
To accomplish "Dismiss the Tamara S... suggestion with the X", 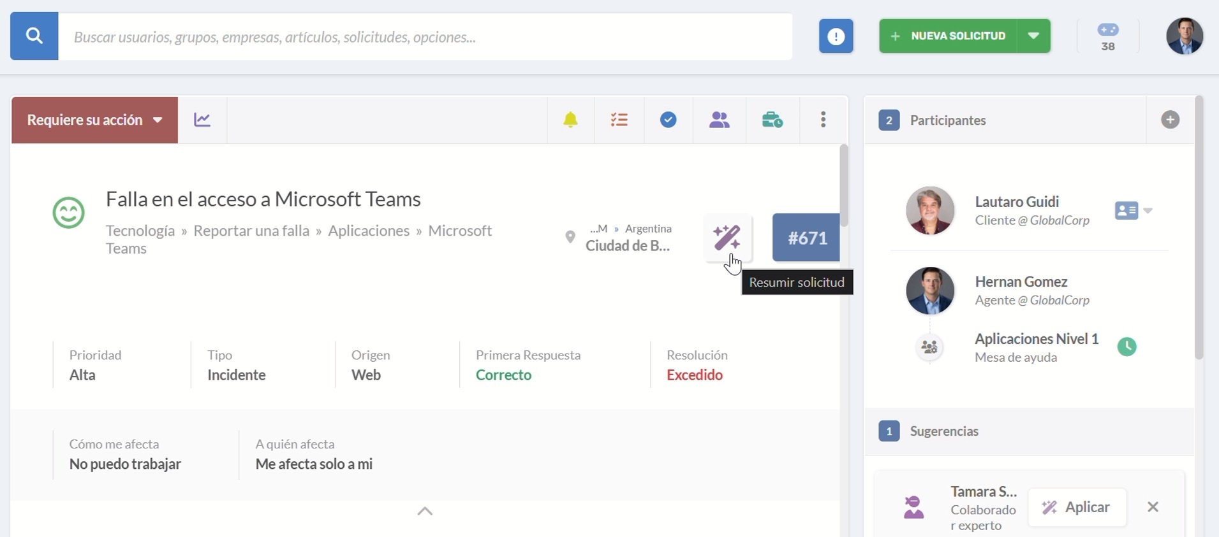I will [x=1153, y=507].
